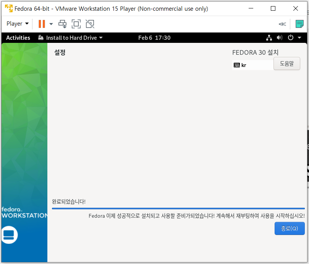Click the network status icon
Viewport: 309px width, 264px height.
[269, 38]
